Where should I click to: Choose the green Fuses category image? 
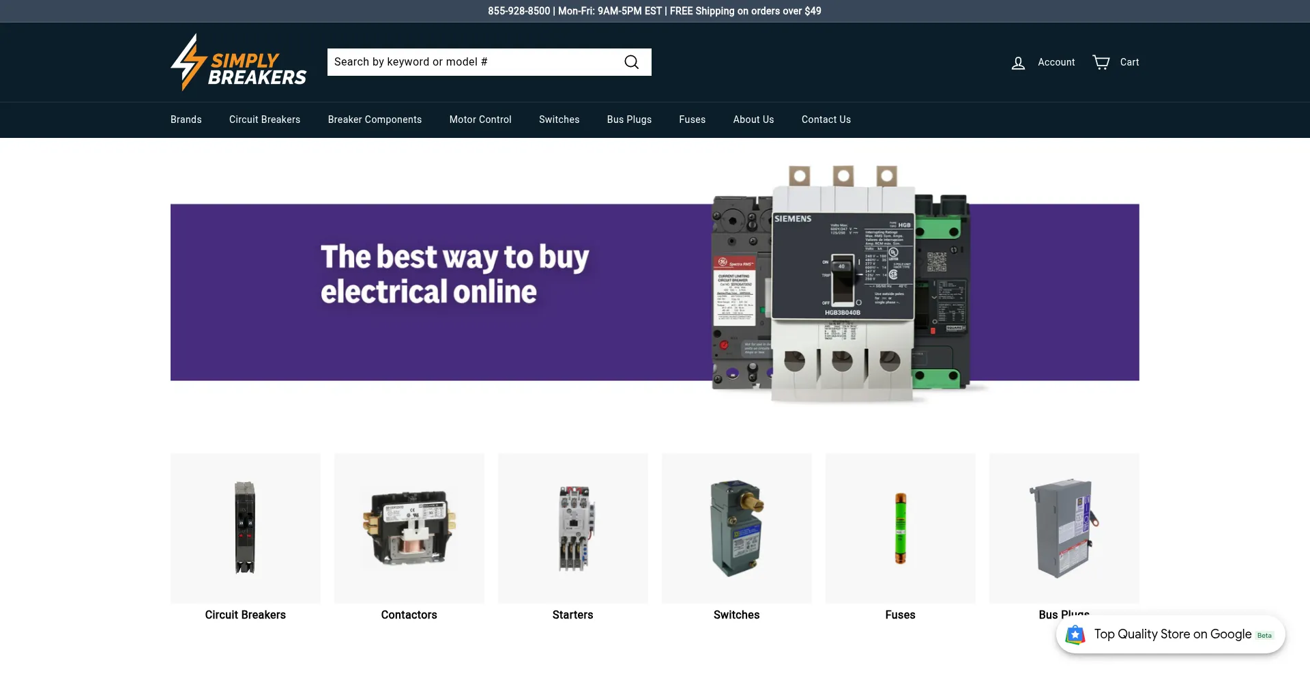pyautogui.click(x=901, y=528)
